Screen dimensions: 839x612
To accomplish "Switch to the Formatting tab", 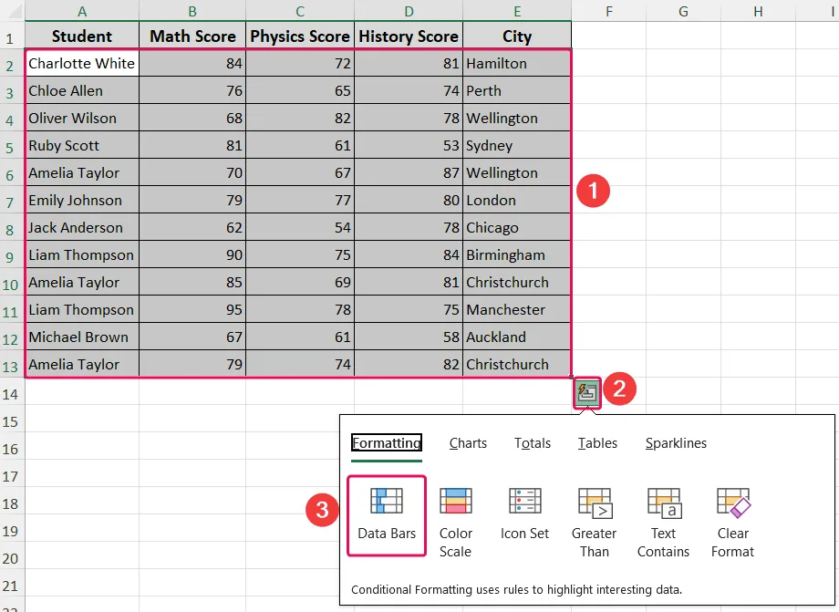I will pyautogui.click(x=387, y=443).
